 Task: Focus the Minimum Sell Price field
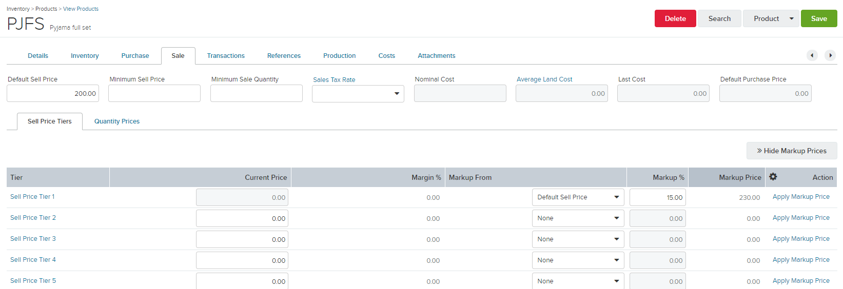[x=154, y=93]
